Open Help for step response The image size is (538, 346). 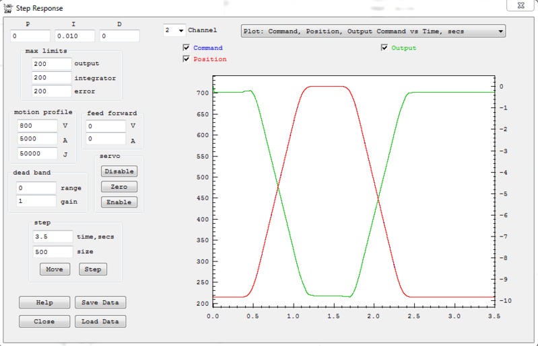(x=44, y=302)
